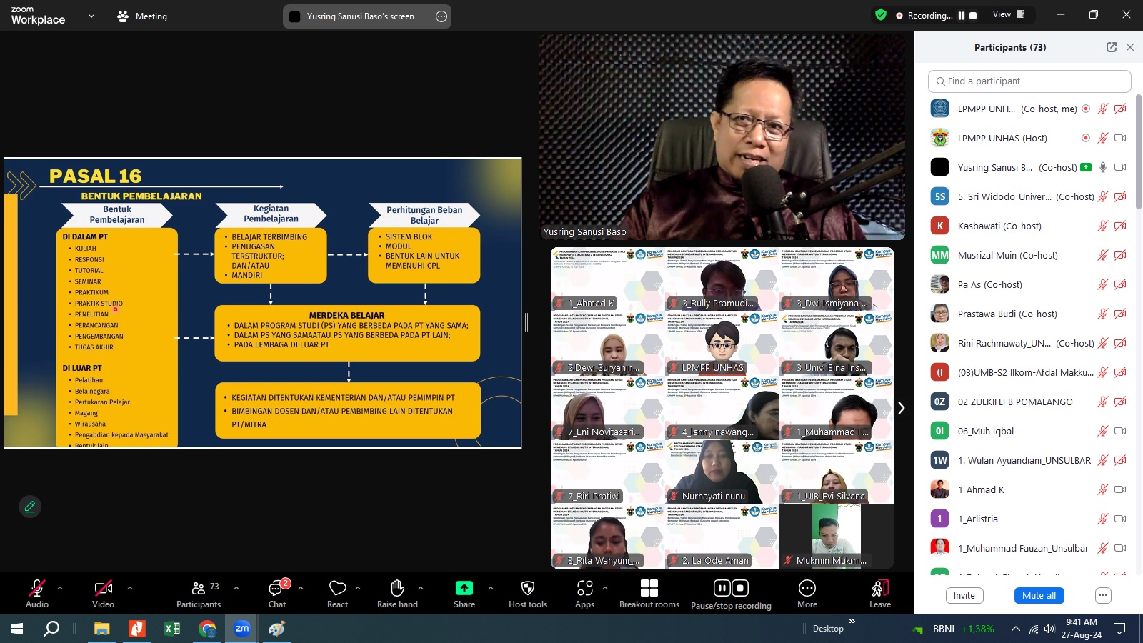Open the Apps icon
The height and width of the screenshot is (643, 1143).
[584, 589]
